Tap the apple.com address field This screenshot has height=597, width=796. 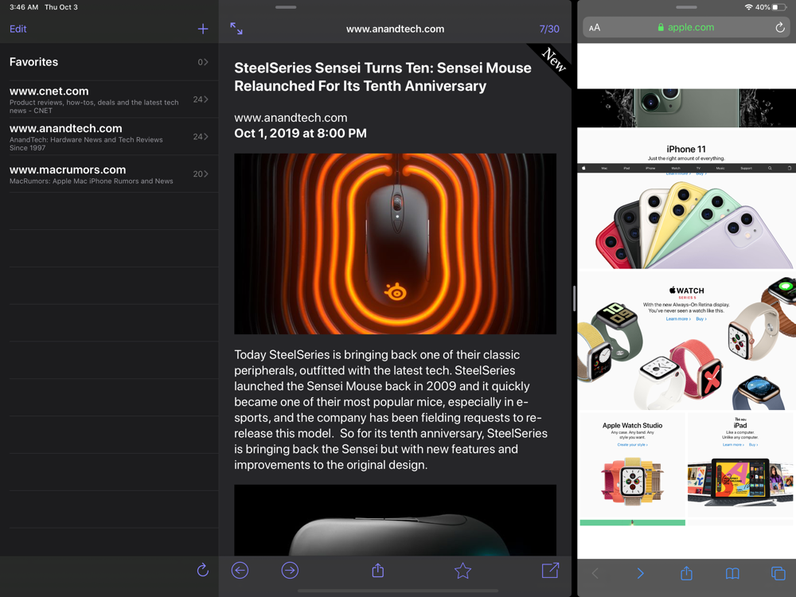[x=686, y=27]
